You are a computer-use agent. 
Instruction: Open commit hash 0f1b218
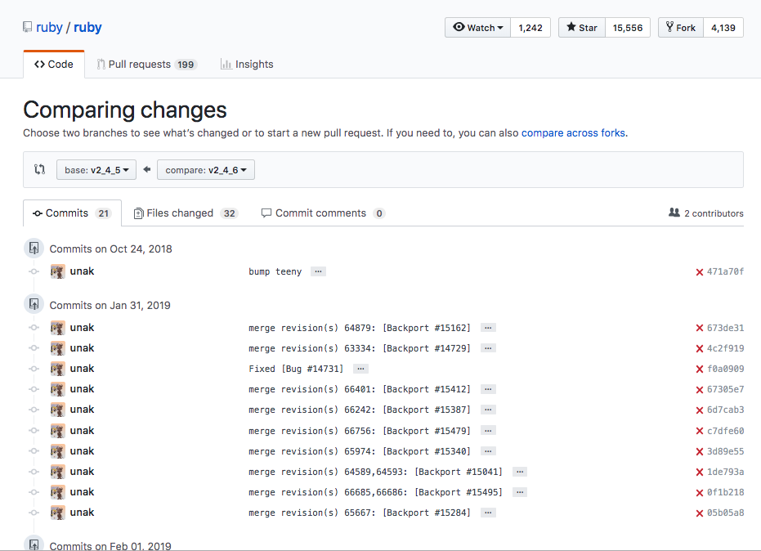coord(725,492)
